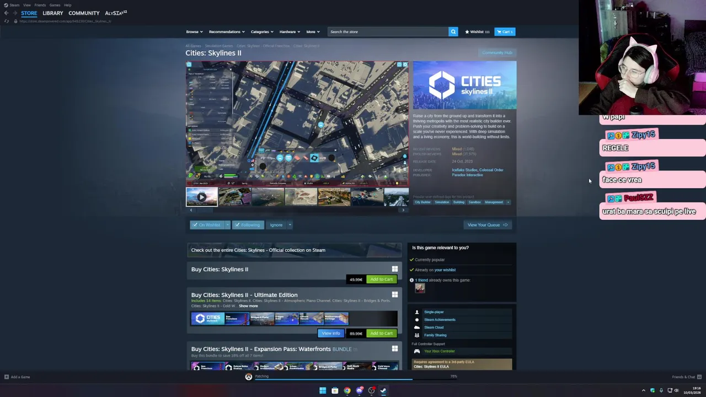
Task: Expand the Ignore dropdown arrow
Action: coord(290,225)
